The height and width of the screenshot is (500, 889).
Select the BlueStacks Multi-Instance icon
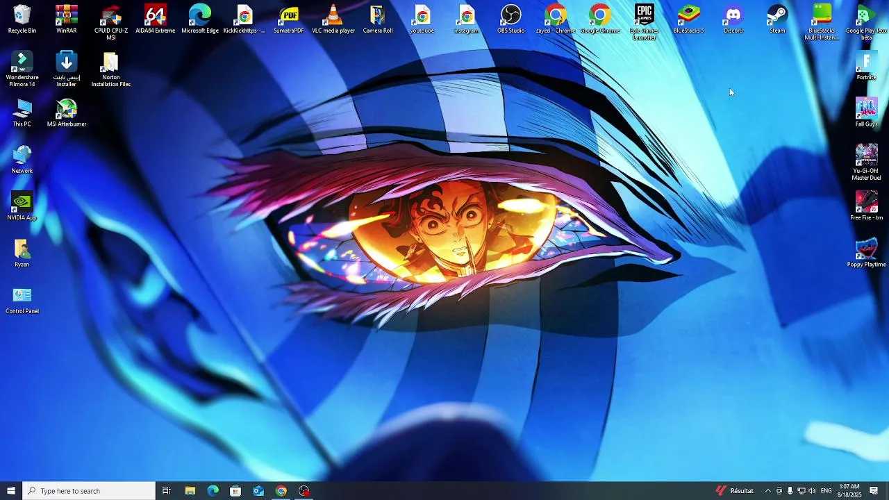pos(822,22)
